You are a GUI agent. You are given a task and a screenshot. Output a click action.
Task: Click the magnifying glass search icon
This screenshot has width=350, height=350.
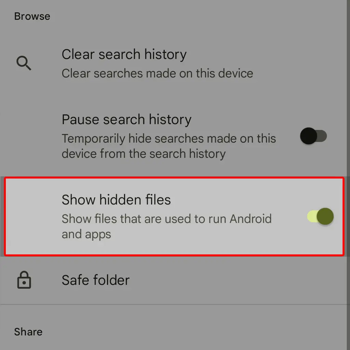point(24,63)
